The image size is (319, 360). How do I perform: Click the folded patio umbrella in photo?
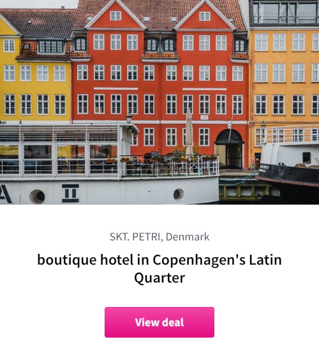point(189,132)
